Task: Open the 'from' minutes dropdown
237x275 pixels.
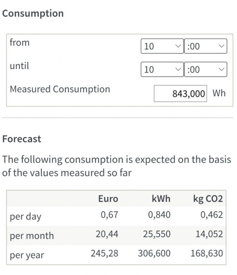Action: 206,46
